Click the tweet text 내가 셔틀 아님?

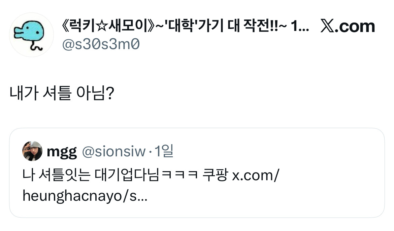coord(62,93)
